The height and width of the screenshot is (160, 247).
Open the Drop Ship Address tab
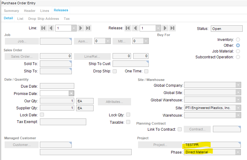[x=44, y=19]
